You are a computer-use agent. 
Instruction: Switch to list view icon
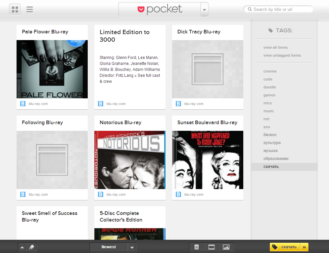(x=29, y=10)
